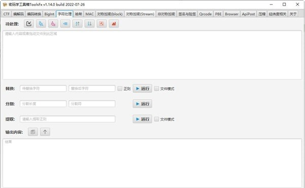The width and height of the screenshot is (305, 188).
Task: Open the 哈希 tab
Action: (78, 14)
